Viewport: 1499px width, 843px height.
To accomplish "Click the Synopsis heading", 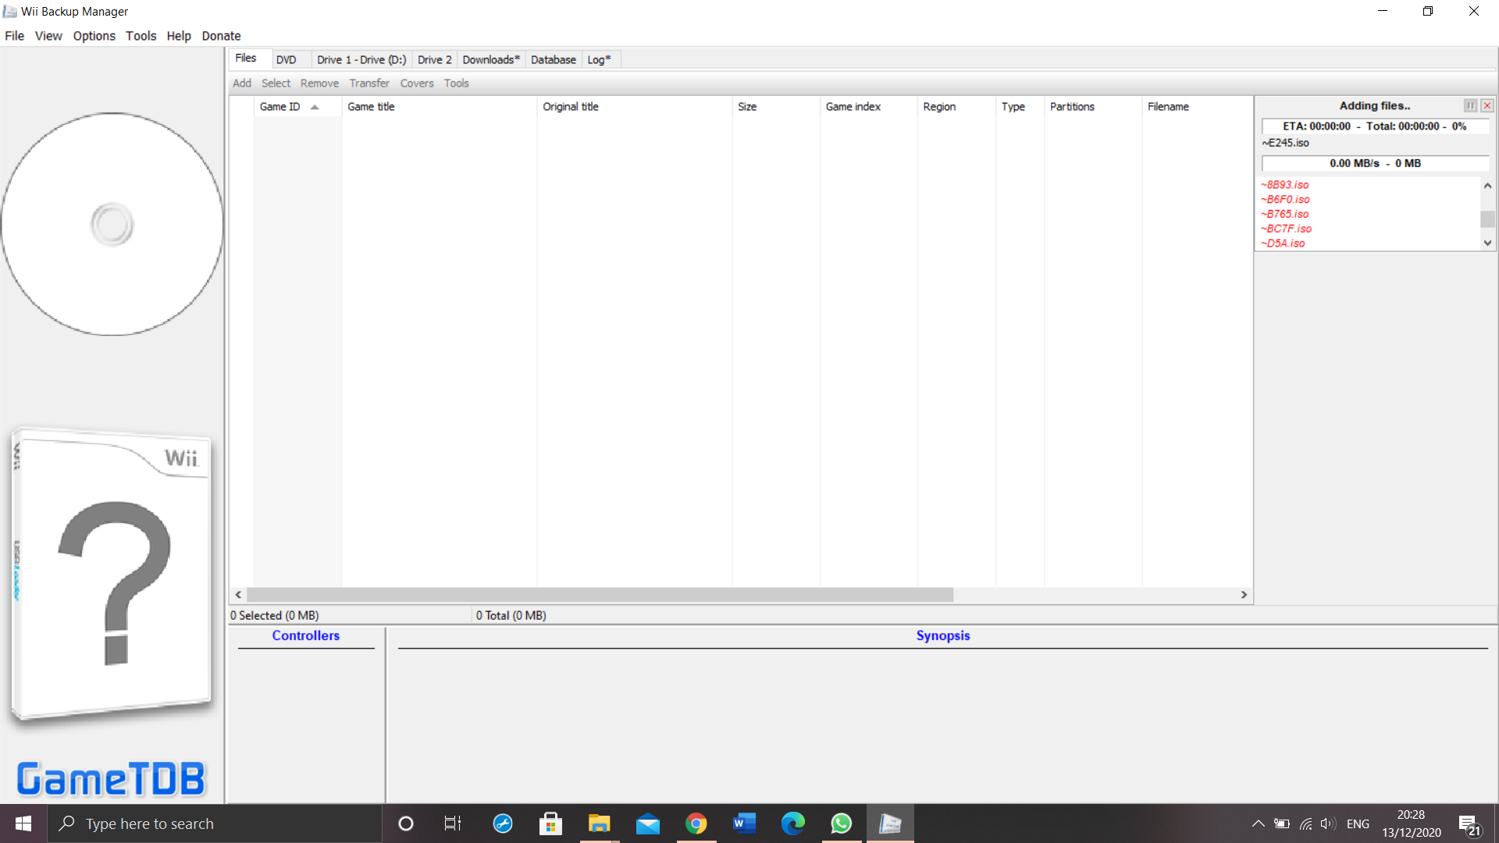I will pos(943,636).
